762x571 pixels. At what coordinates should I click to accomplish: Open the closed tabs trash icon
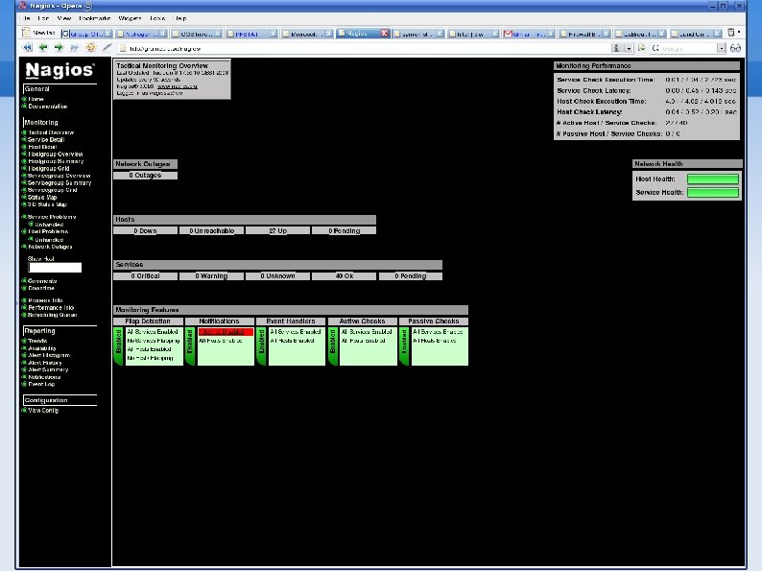[730, 33]
